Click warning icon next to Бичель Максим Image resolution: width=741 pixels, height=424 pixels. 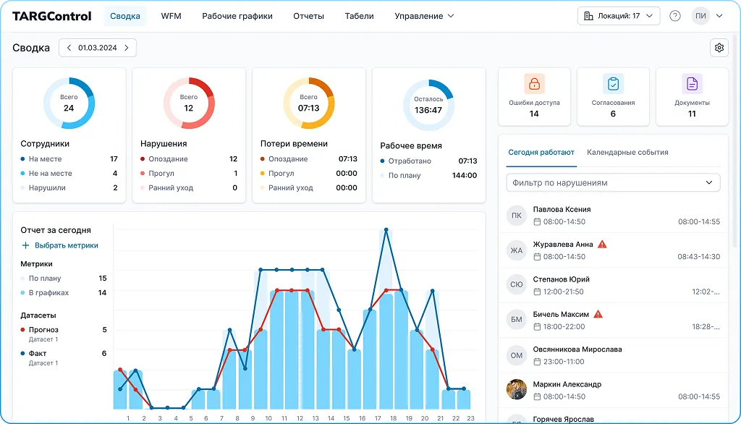(598, 315)
